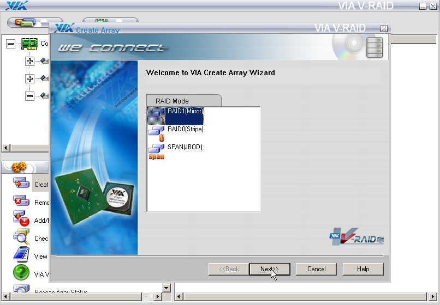Screen dimensions: 440x305
Task: Open the second toolbar button in main window
Action: (110, 20)
